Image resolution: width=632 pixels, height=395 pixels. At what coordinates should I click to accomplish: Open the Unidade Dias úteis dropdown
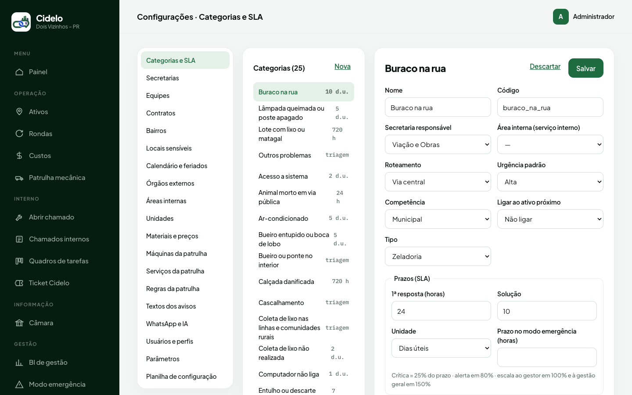(x=441, y=348)
